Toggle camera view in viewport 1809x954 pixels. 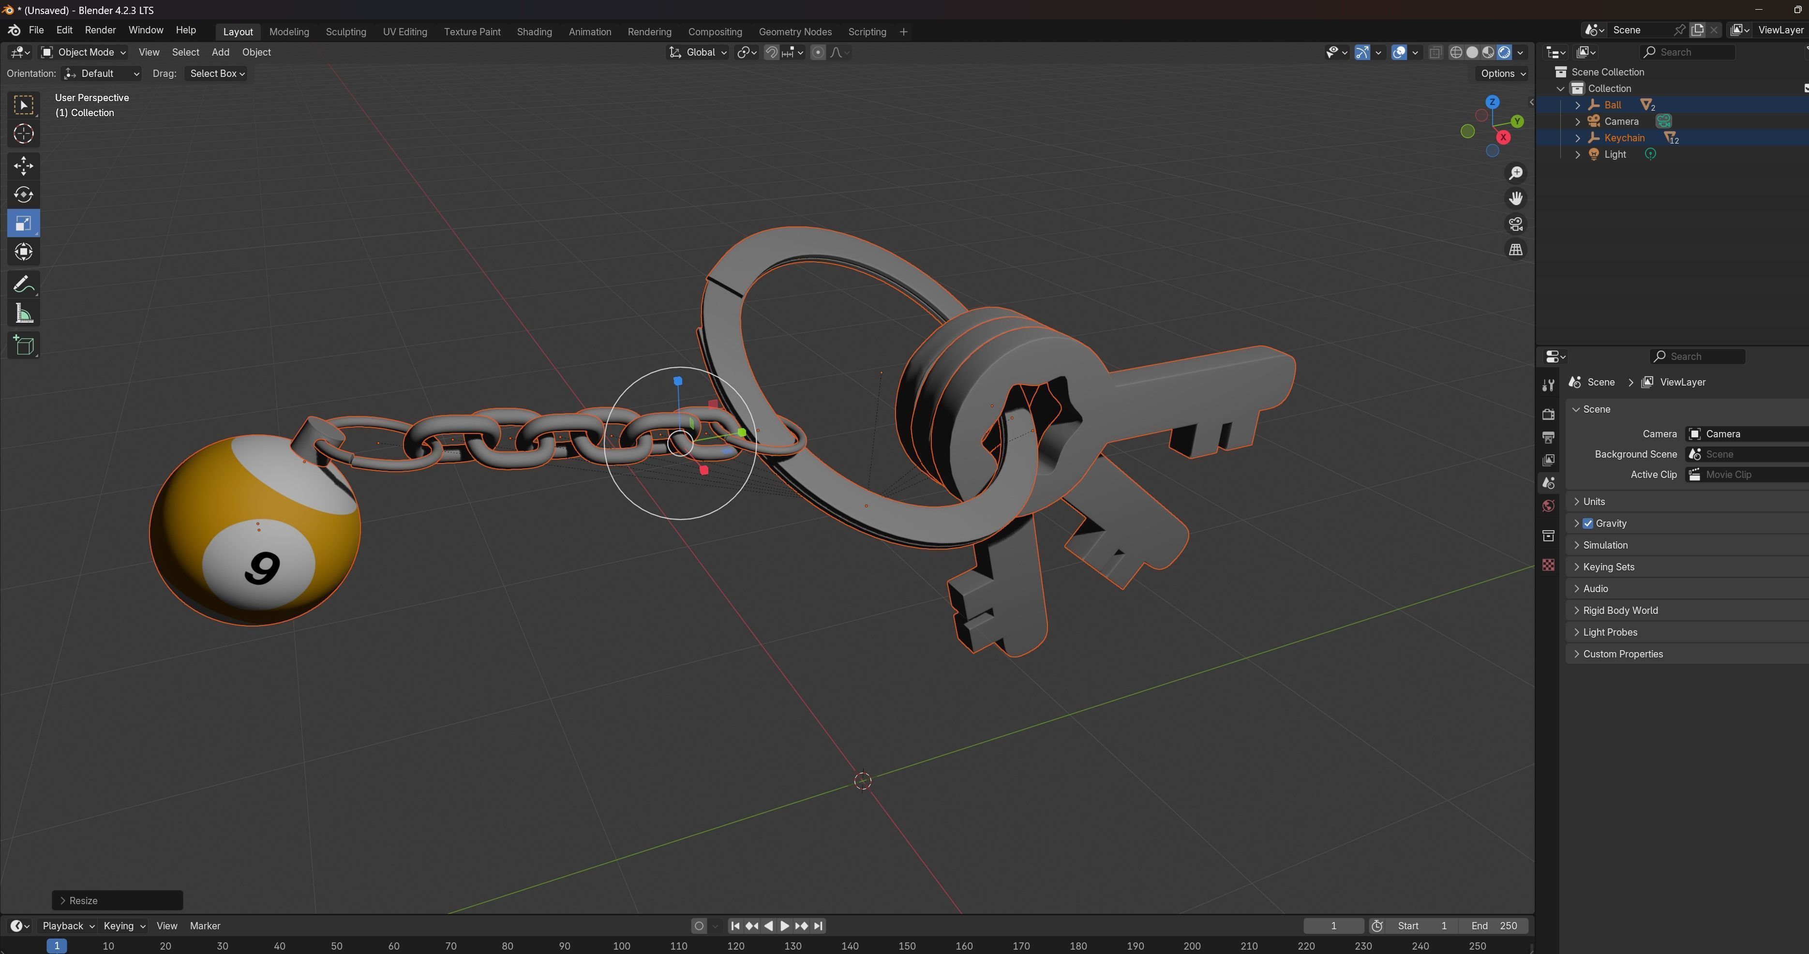coord(1515,224)
